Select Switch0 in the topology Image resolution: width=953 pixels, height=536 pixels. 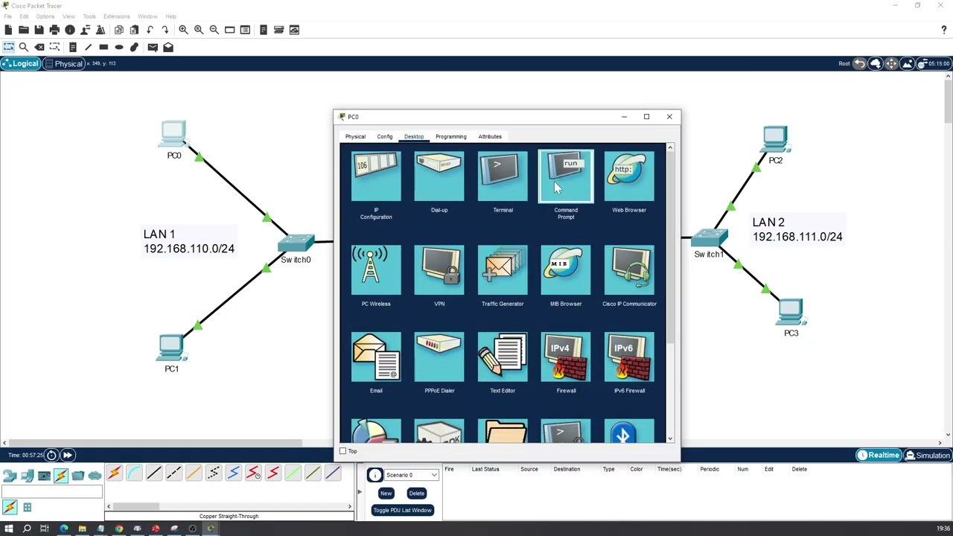[x=296, y=243]
